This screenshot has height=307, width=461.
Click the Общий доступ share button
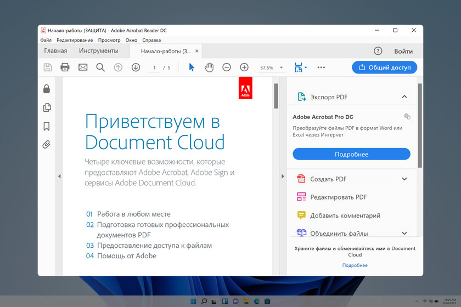pyautogui.click(x=384, y=67)
